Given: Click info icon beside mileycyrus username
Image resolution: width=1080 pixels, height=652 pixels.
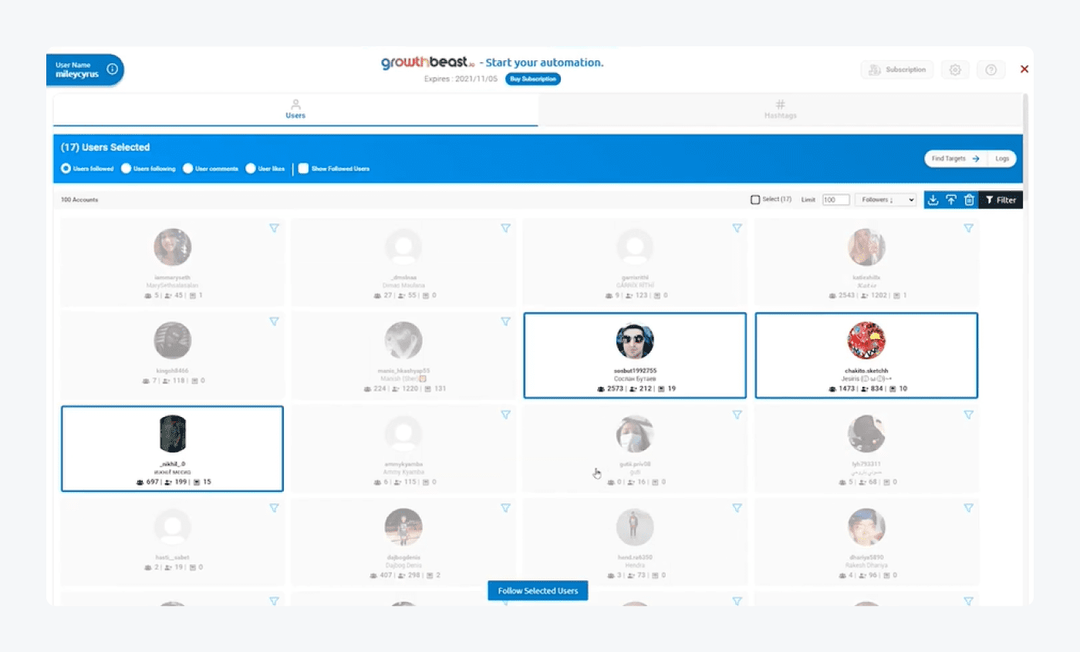Looking at the screenshot, I should pos(112,69).
